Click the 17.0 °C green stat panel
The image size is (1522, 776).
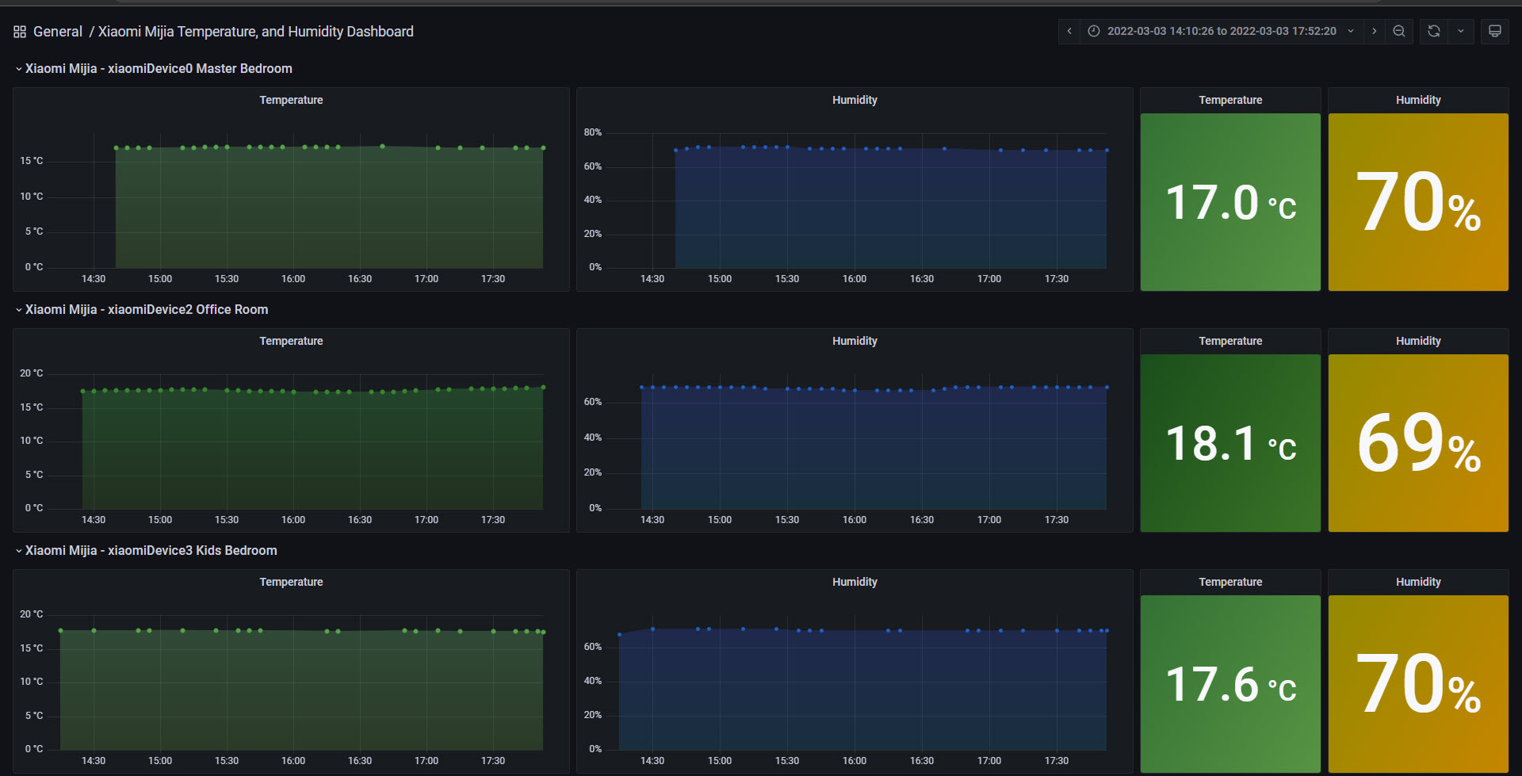click(x=1230, y=202)
